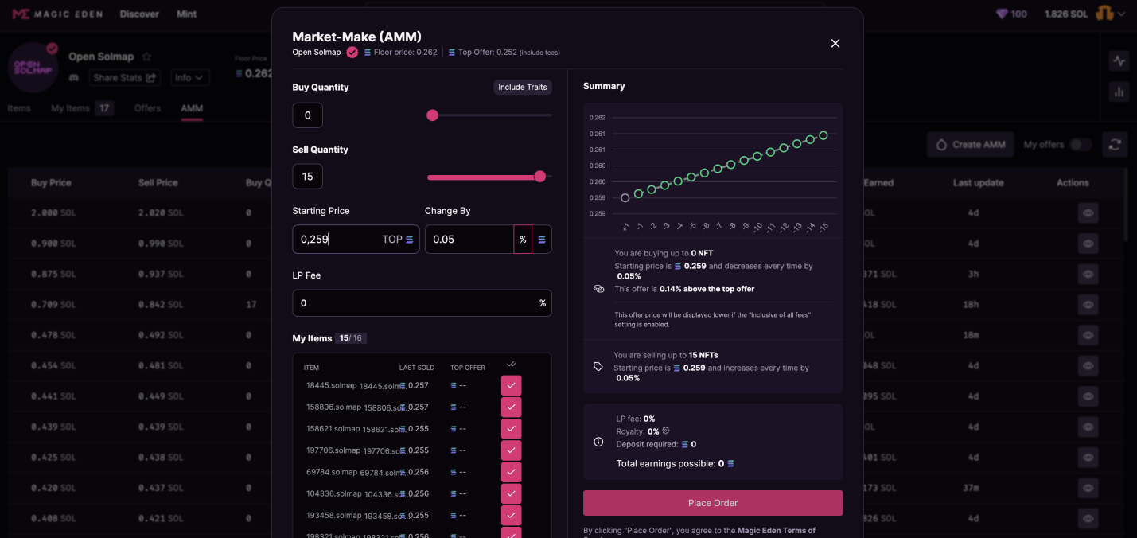Viewport: 1137px width, 538px height.
Task: Switch Change By unit to SOL icon
Action: pyautogui.click(x=542, y=240)
